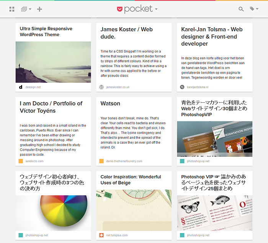Viewport: 268px width, 243px height.
Task: Open James Koster / Web dude article
Action: click(126, 33)
